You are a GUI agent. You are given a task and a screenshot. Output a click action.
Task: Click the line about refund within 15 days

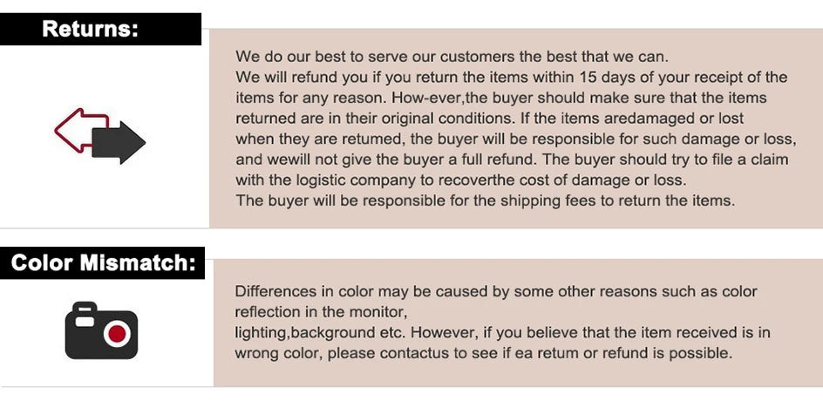click(511, 78)
